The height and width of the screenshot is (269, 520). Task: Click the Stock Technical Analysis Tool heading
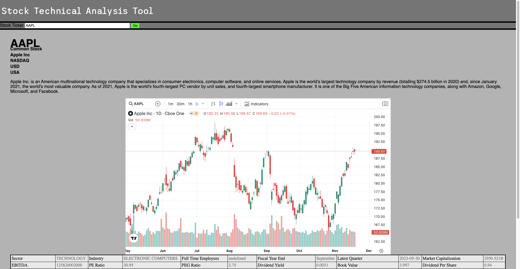click(77, 11)
